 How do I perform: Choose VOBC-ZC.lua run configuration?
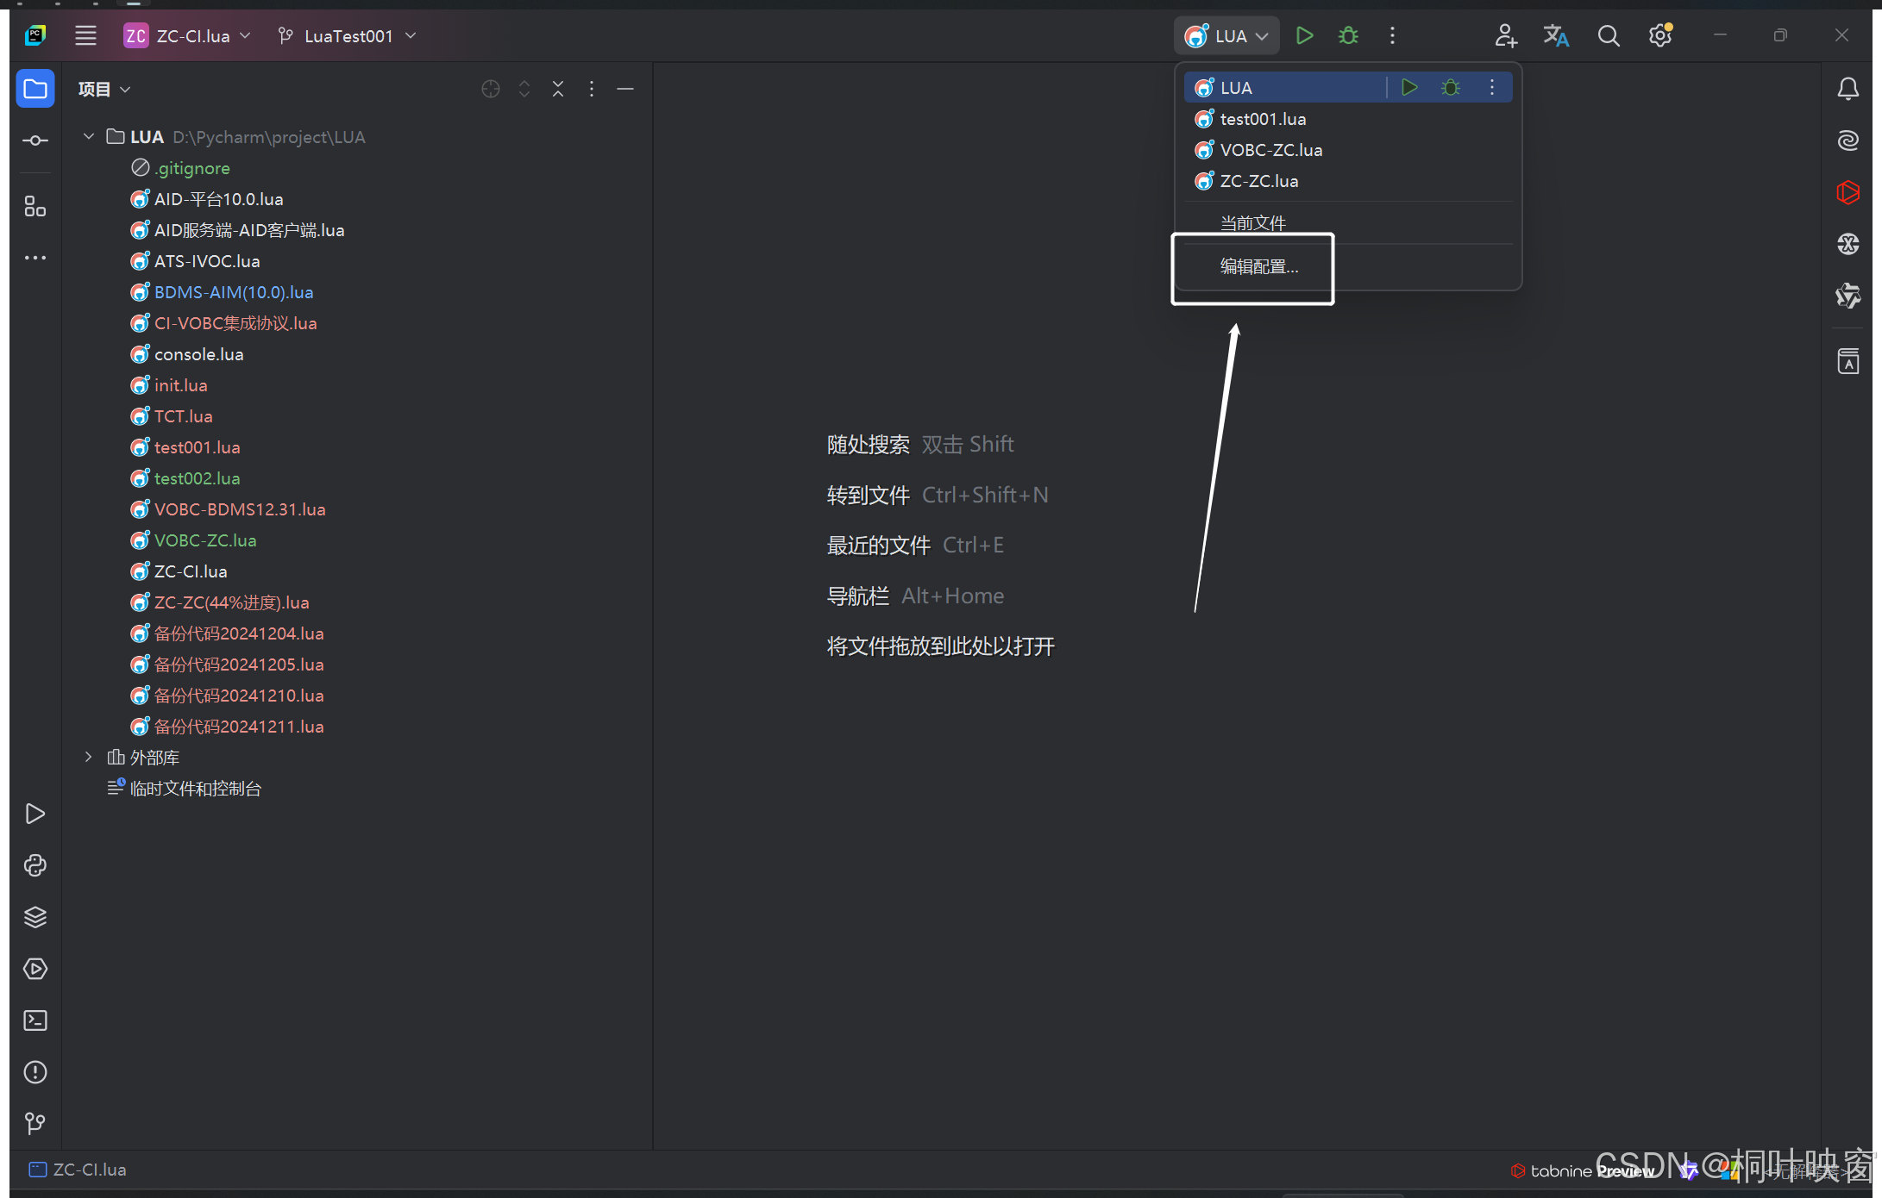1270,150
